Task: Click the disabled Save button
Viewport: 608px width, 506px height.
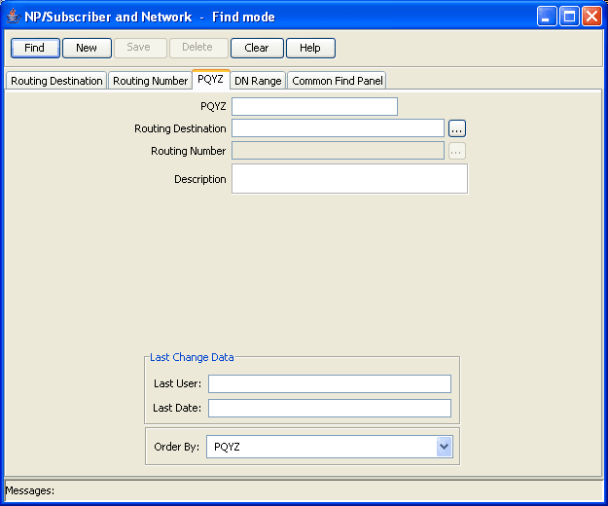Action: click(140, 48)
